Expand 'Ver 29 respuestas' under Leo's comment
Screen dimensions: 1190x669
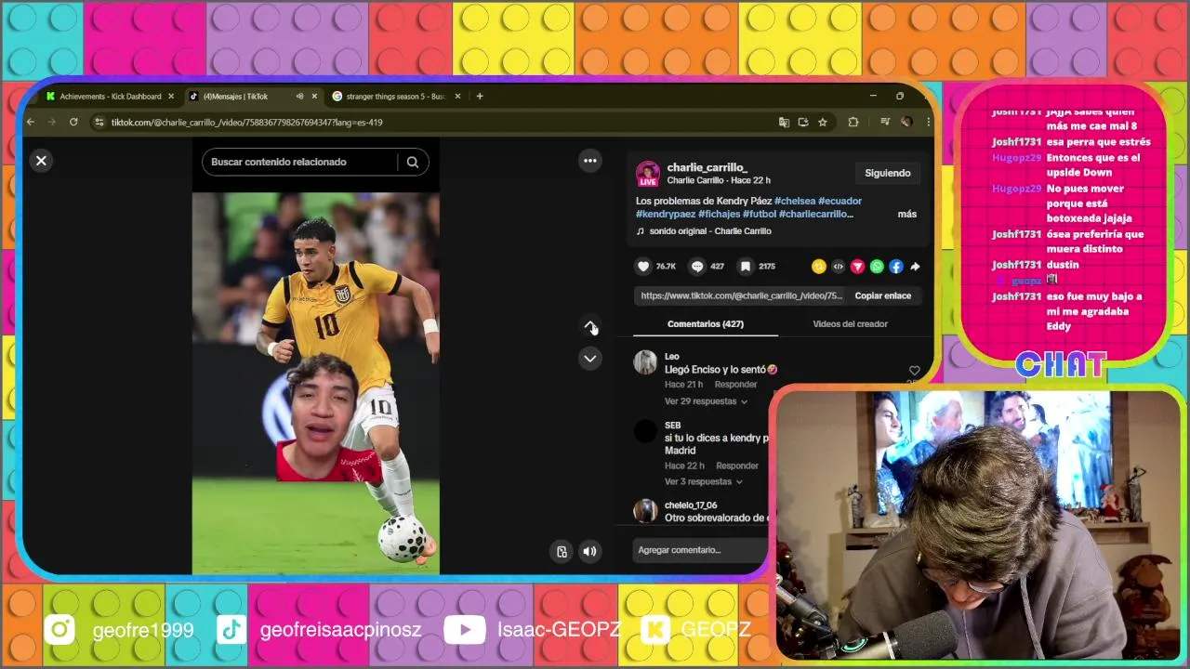coord(707,401)
